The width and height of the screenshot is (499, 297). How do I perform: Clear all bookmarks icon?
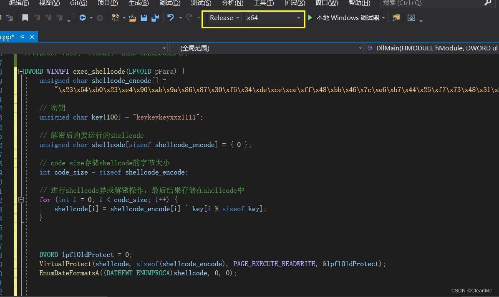[x=59, y=18]
